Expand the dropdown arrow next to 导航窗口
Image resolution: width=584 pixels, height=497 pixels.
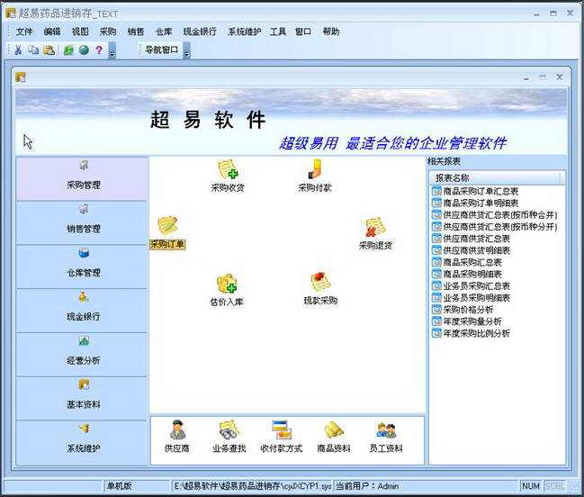click(187, 50)
